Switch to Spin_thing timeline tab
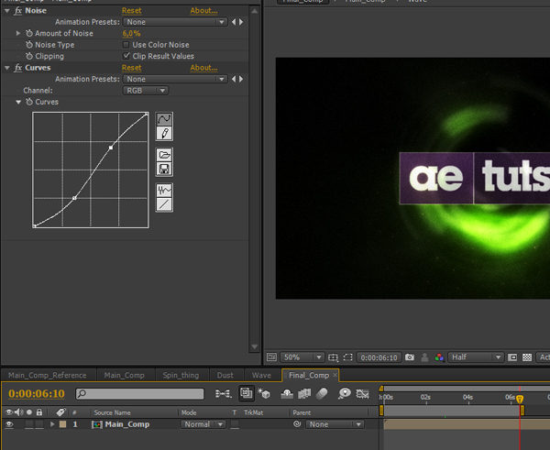This screenshot has width=550, height=450. 181,375
